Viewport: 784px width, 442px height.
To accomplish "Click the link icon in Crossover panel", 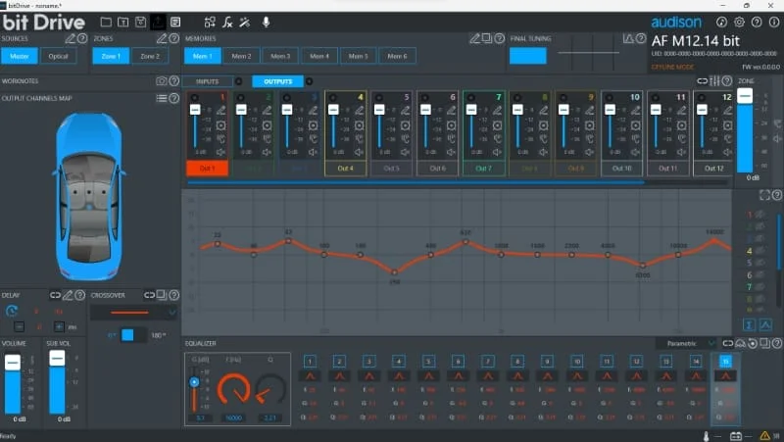I will 149,296.
